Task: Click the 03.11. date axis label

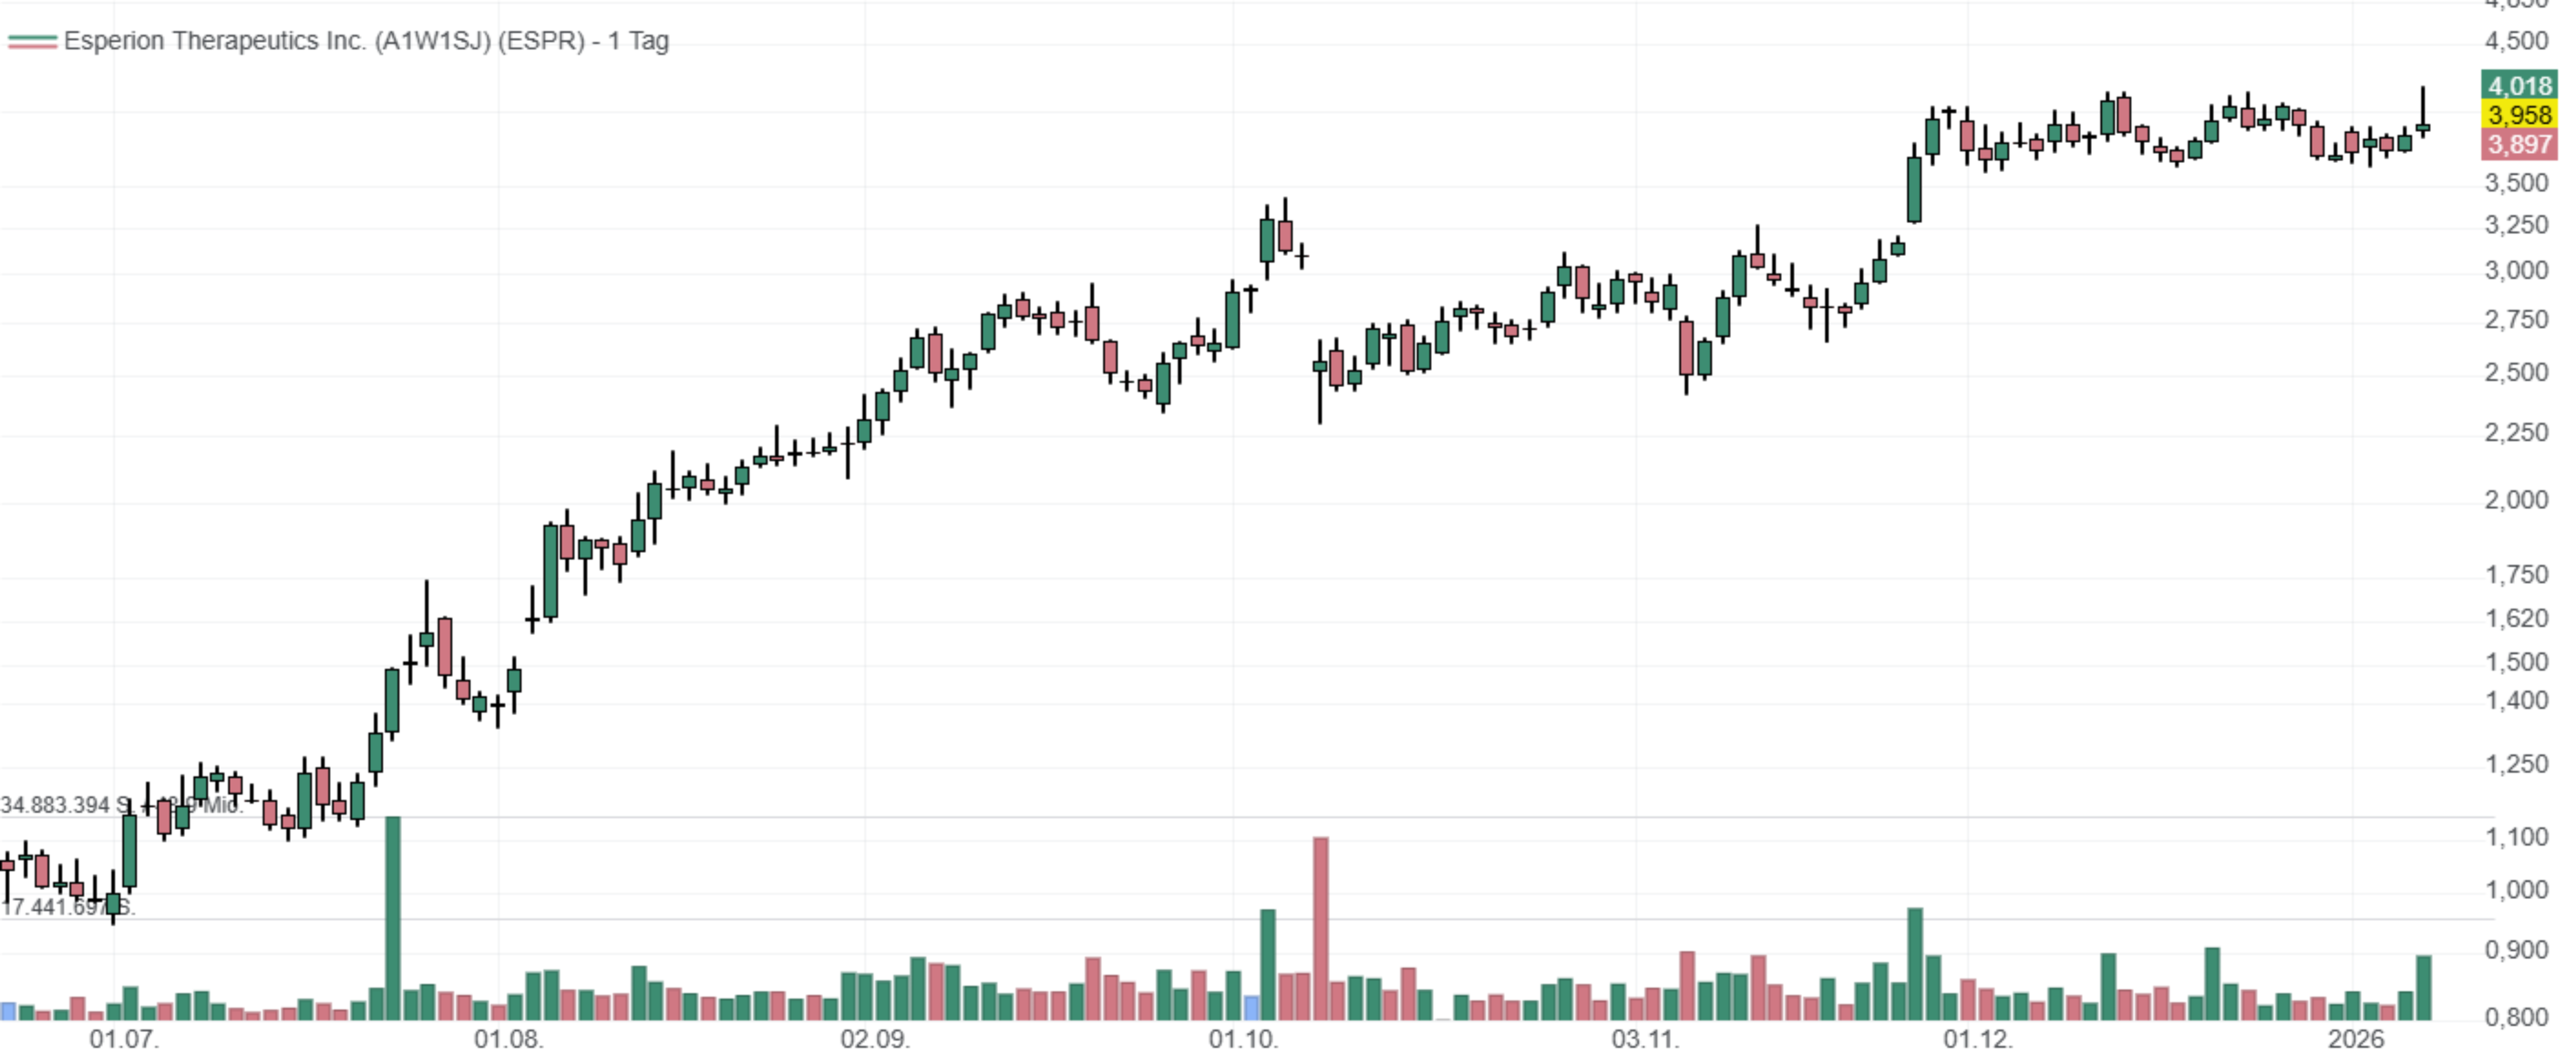Action: click(1645, 1039)
